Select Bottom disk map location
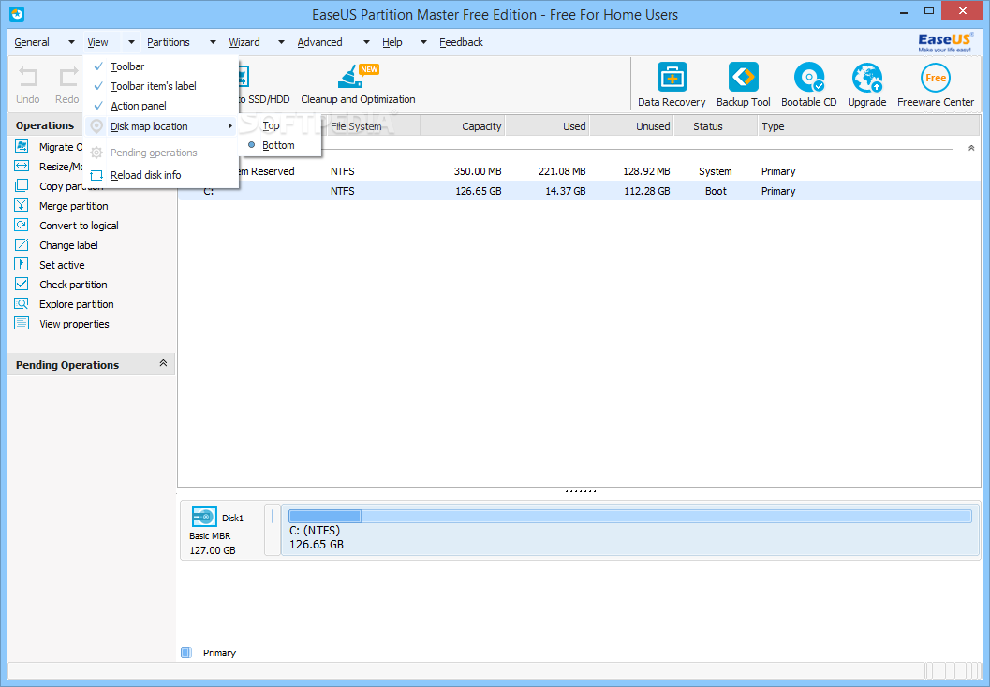Image resolution: width=990 pixels, height=687 pixels. click(280, 145)
